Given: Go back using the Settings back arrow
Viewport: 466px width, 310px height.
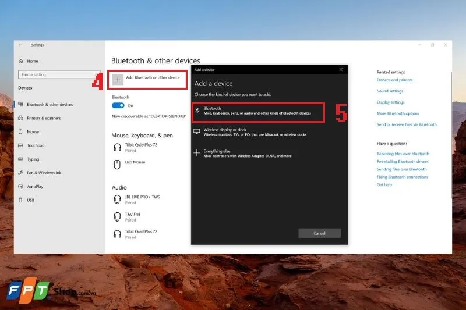Looking at the screenshot, I should tap(21, 45).
